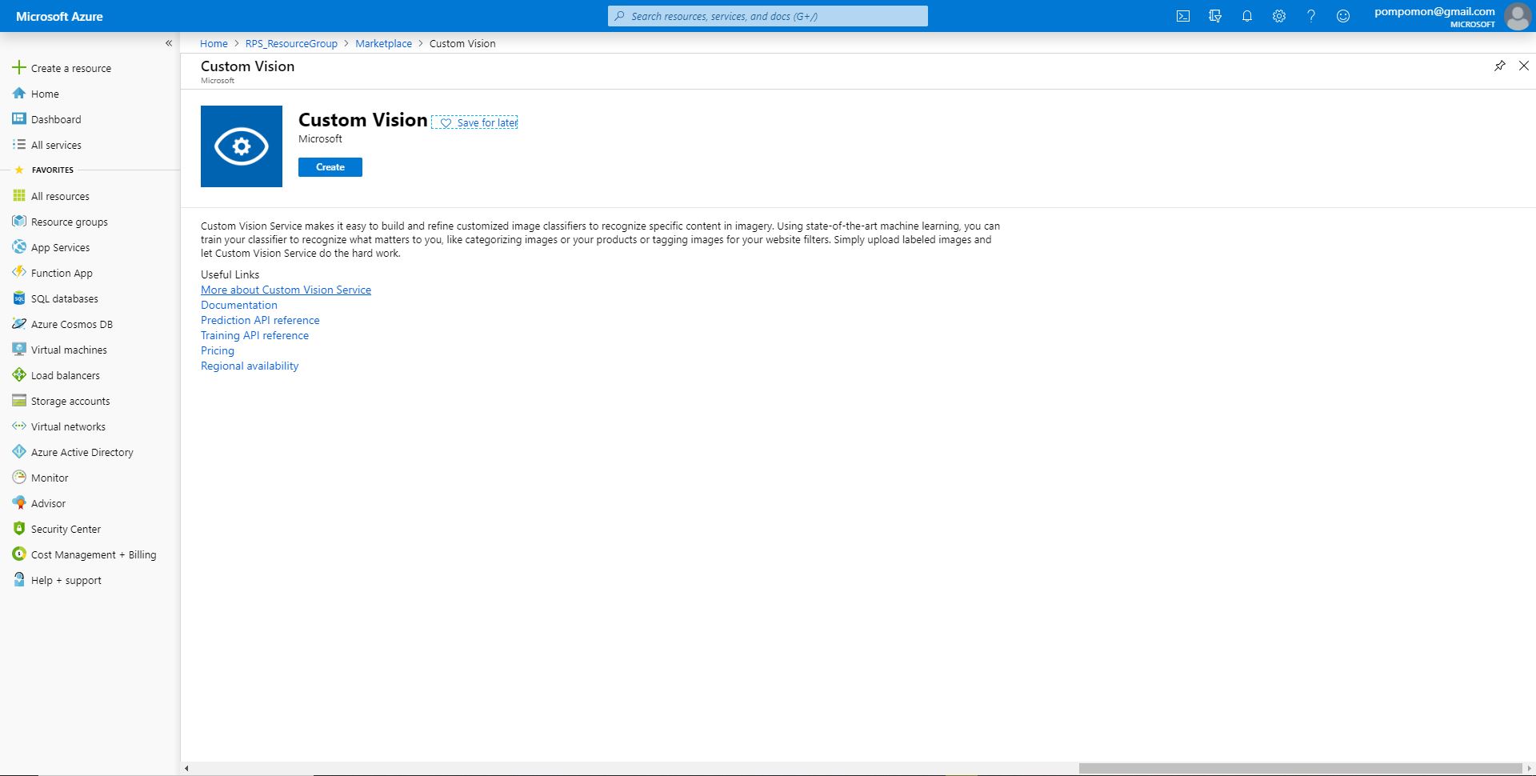Focus the Search resources, services, and docs box
The width and height of the screenshot is (1536, 776).
coord(768,16)
